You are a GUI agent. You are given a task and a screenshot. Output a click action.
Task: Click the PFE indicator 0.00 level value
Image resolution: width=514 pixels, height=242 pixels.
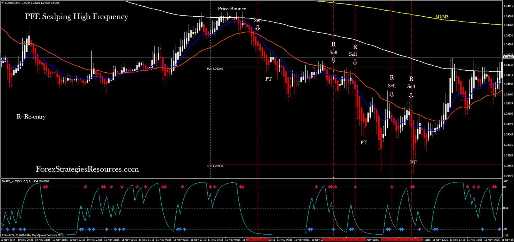tap(507, 208)
